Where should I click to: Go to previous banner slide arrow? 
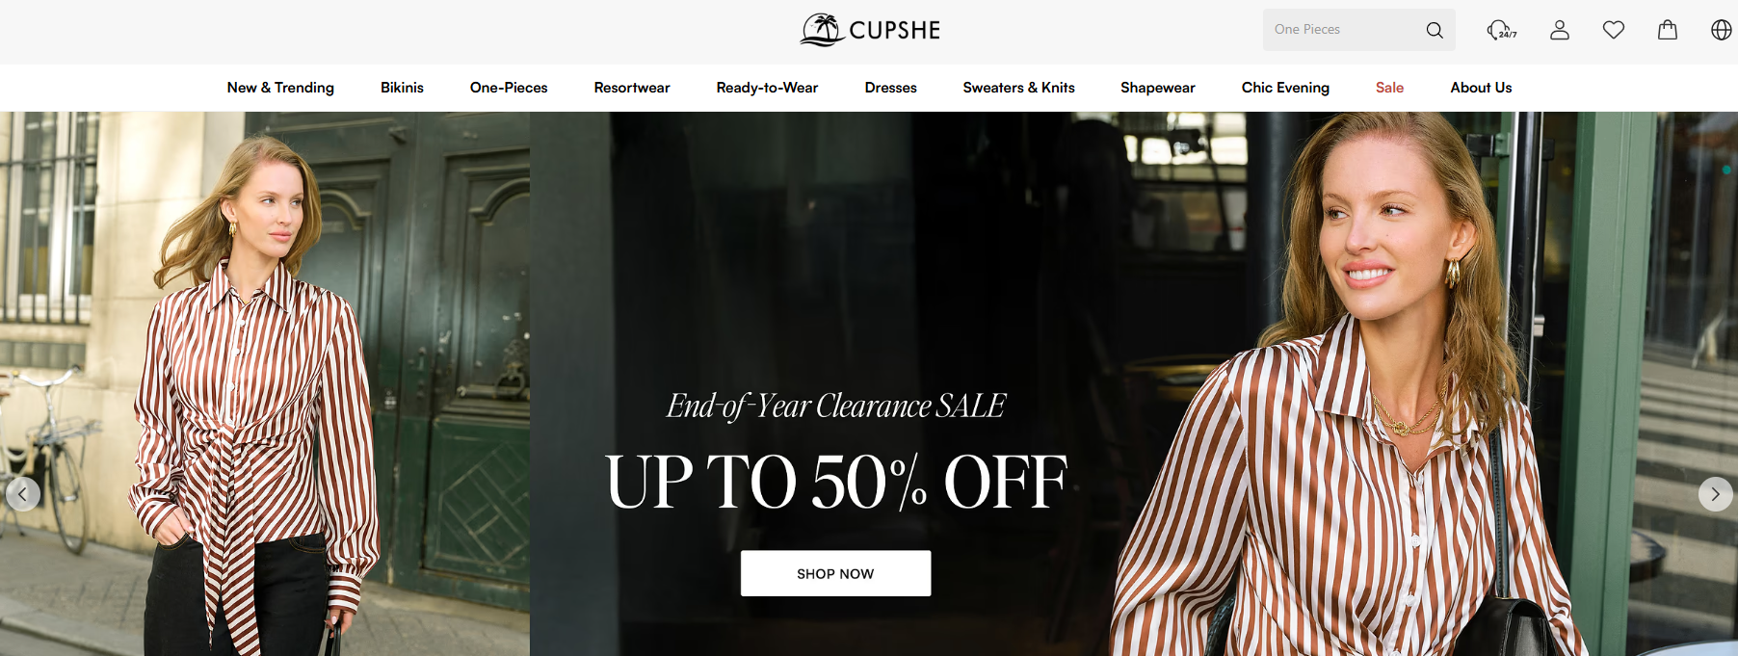click(23, 493)
